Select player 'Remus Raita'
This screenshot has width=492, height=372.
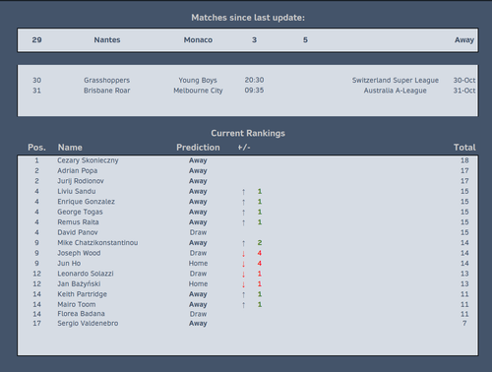pos(78,222)
